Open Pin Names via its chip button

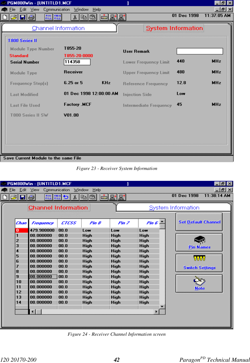pyautogui.click(x=199, y=242)
